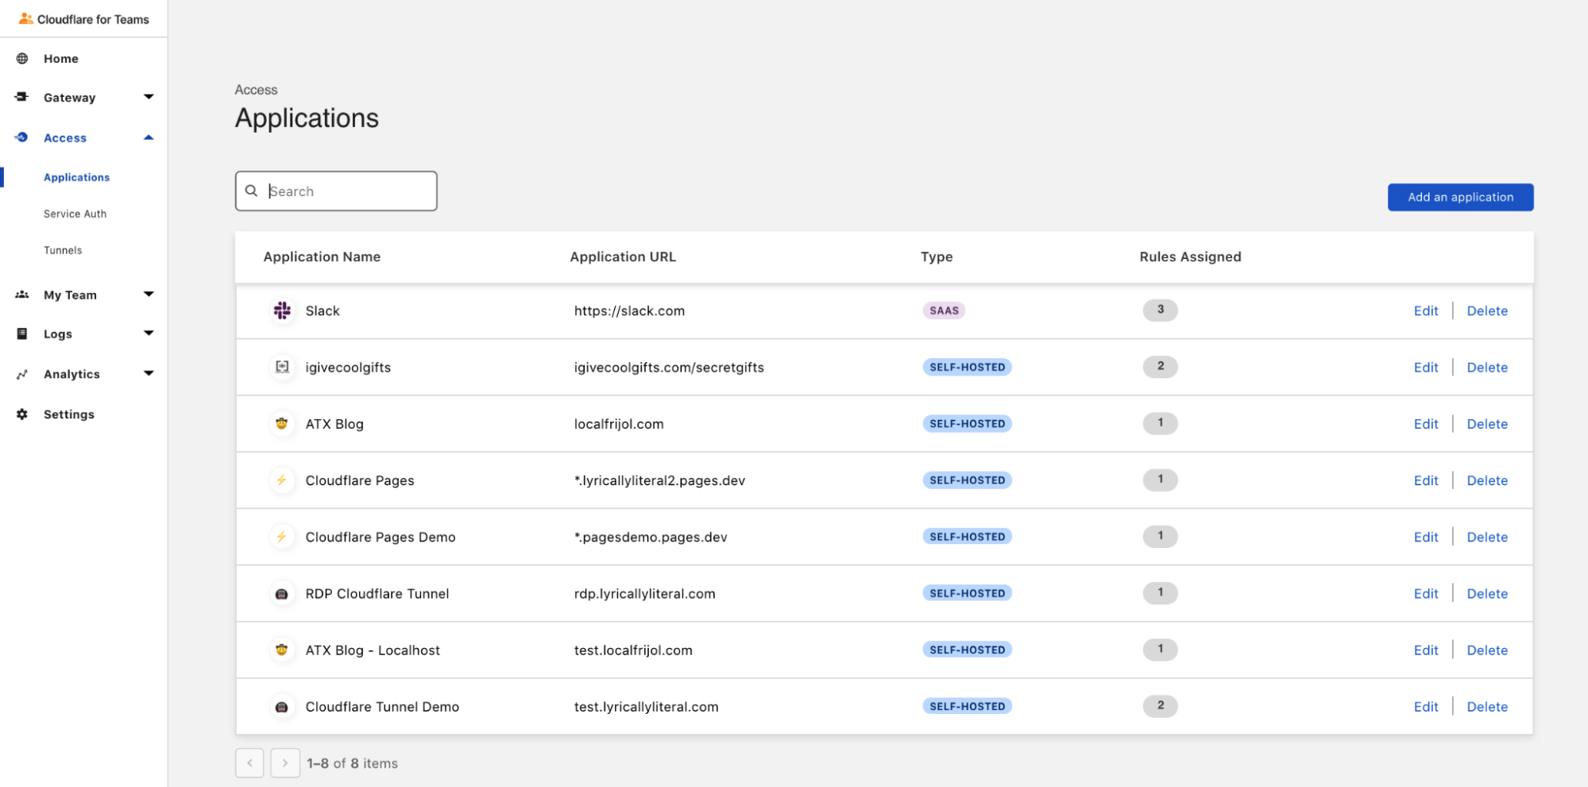
Task: Click the Add an application button
Action: [x=1460, y=197]
